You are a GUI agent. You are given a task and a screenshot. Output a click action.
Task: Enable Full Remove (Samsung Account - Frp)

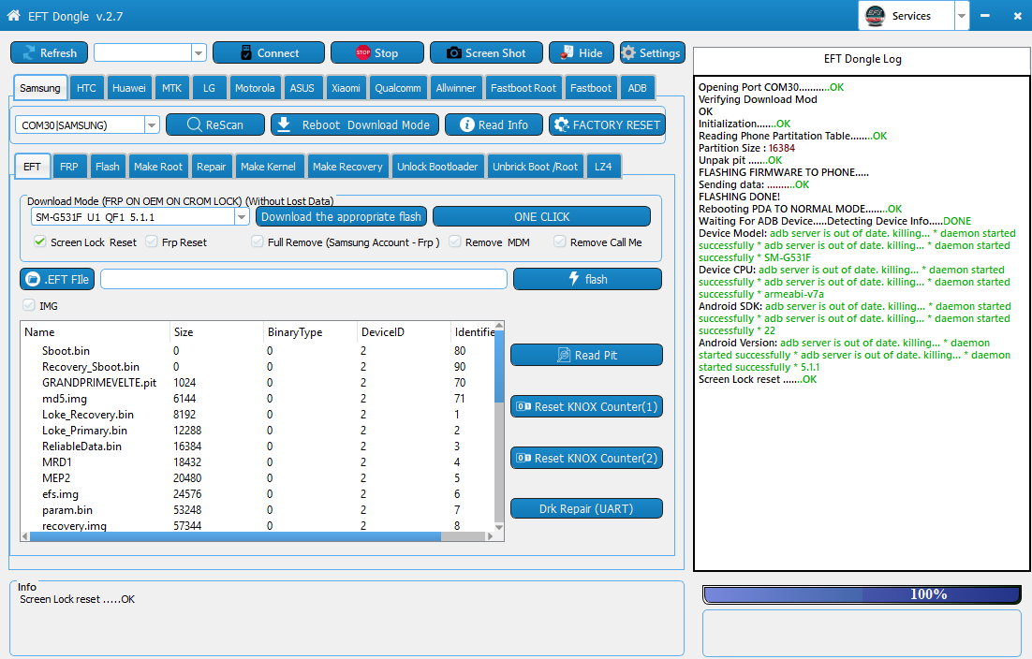pos(258,242)
